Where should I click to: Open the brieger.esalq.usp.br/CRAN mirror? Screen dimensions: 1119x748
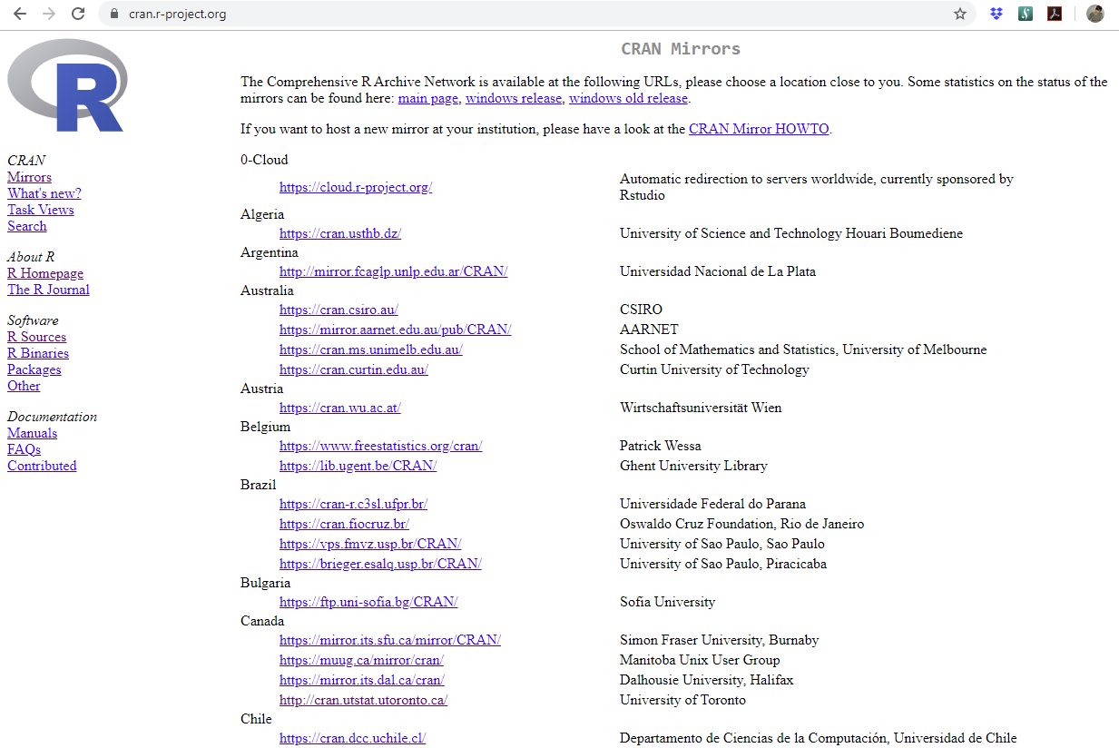pyautogui.click(x=380, y=564)
